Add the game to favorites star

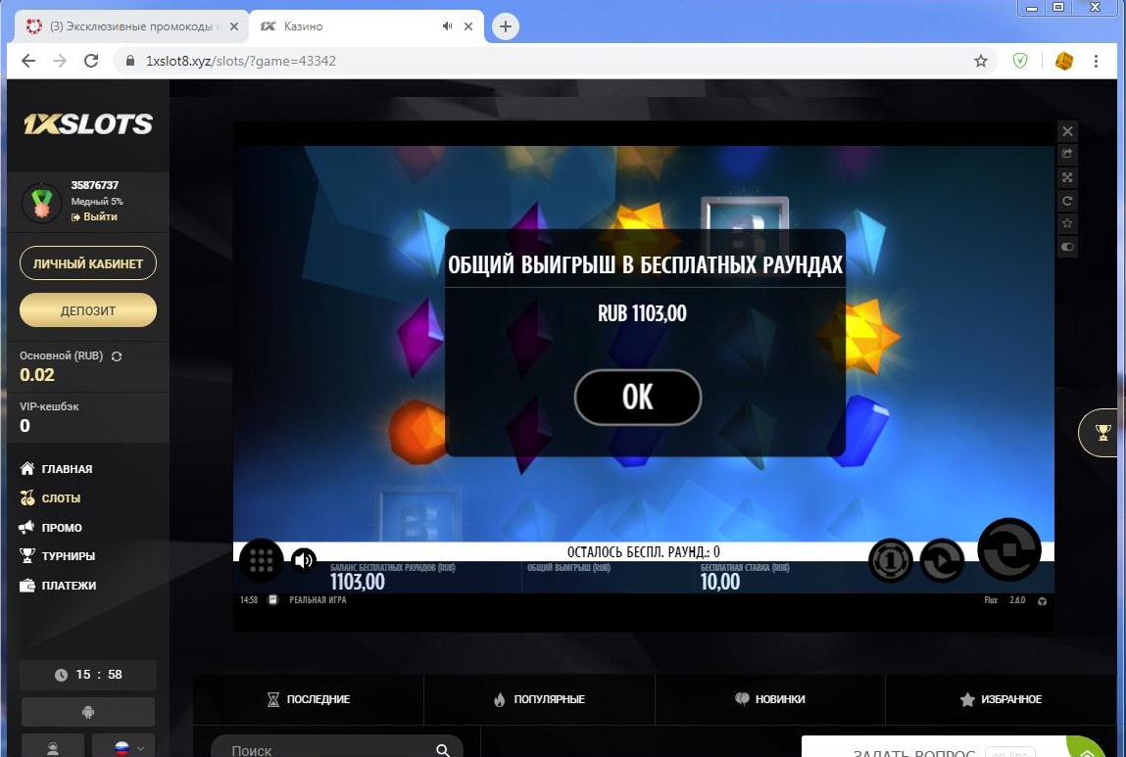1067,223
